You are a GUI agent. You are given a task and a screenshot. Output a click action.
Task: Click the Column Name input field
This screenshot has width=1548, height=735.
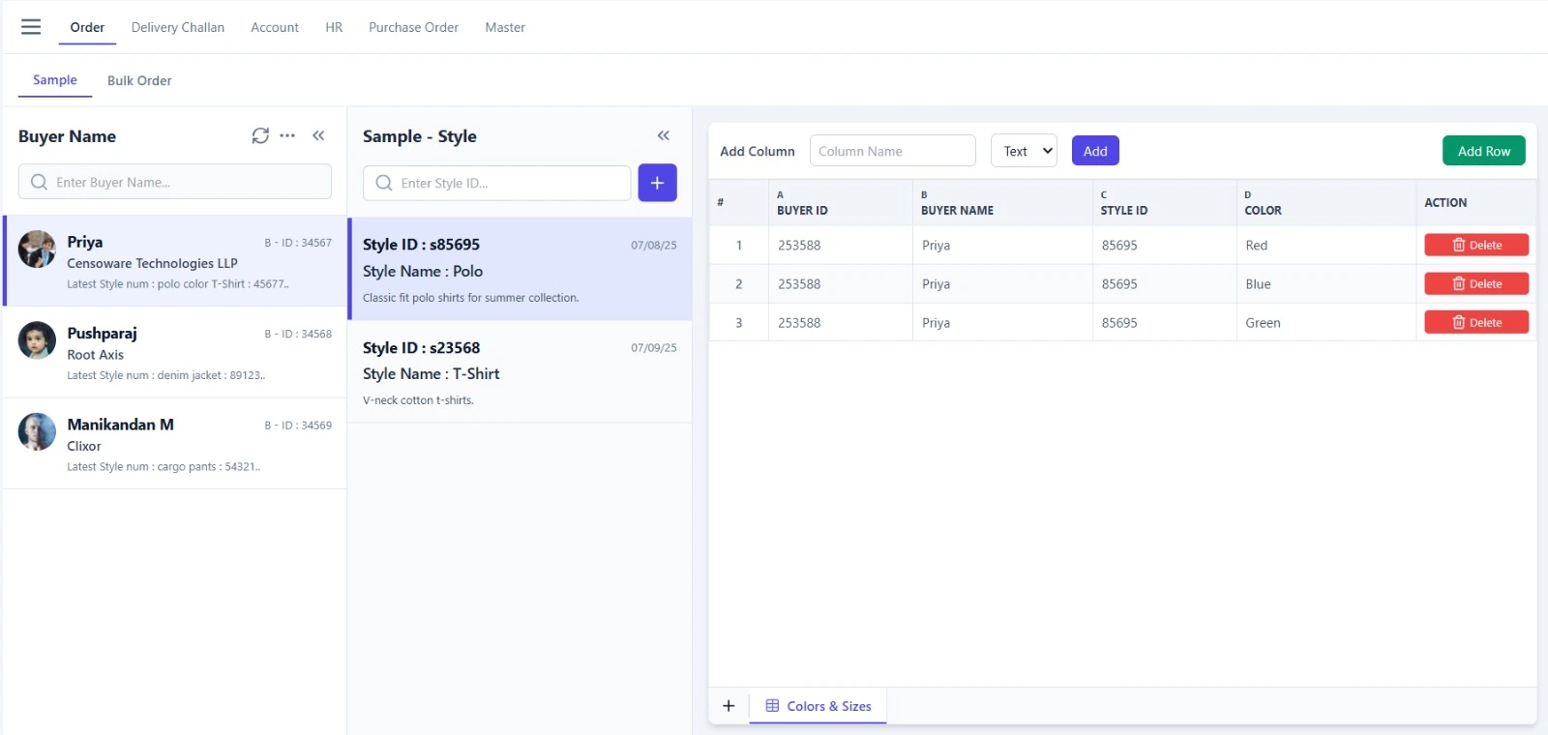(x=892, y=151)
